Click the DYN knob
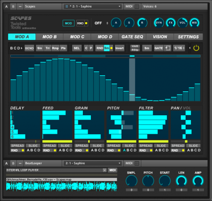212x201 pixels. pyautogui.click(x=159, y=23)
